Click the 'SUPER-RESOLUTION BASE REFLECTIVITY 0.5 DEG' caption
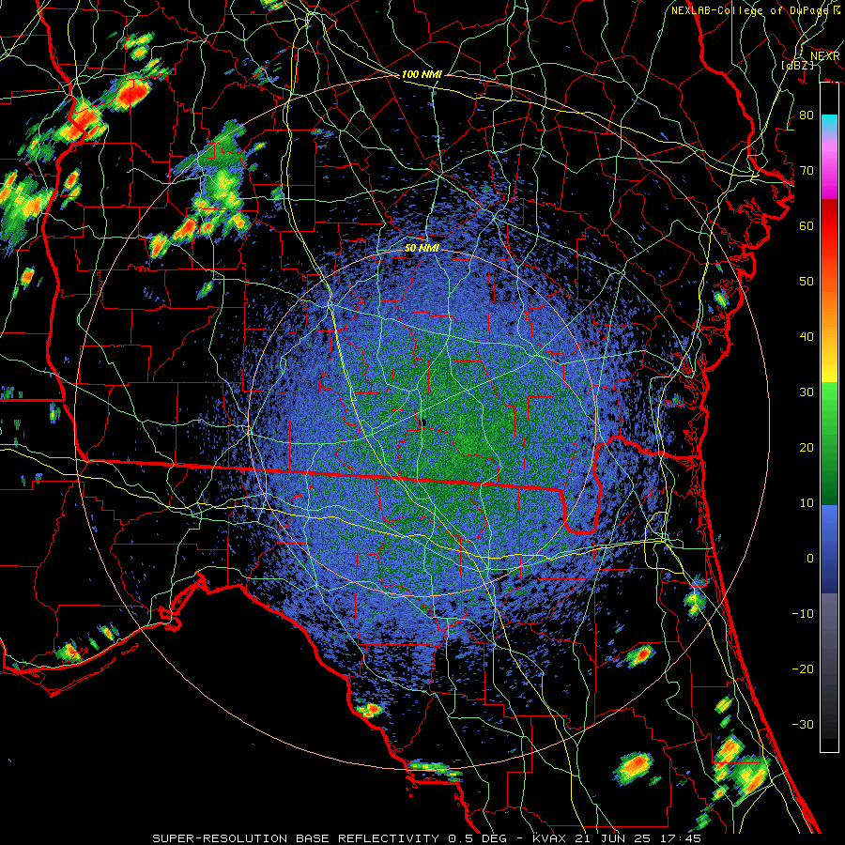Viewport: 845px width, 845px height. coord(329,838)
